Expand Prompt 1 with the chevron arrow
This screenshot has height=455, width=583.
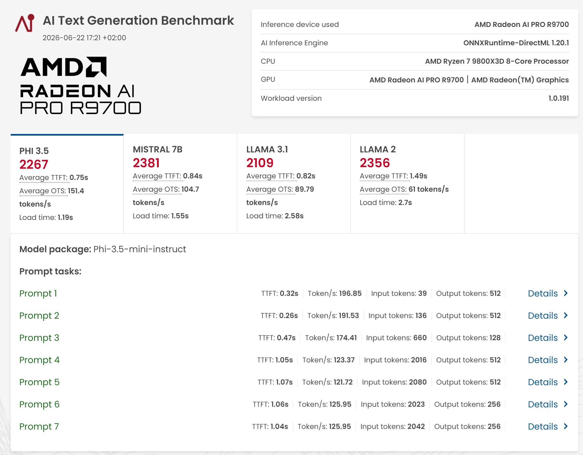pos(566,293)
